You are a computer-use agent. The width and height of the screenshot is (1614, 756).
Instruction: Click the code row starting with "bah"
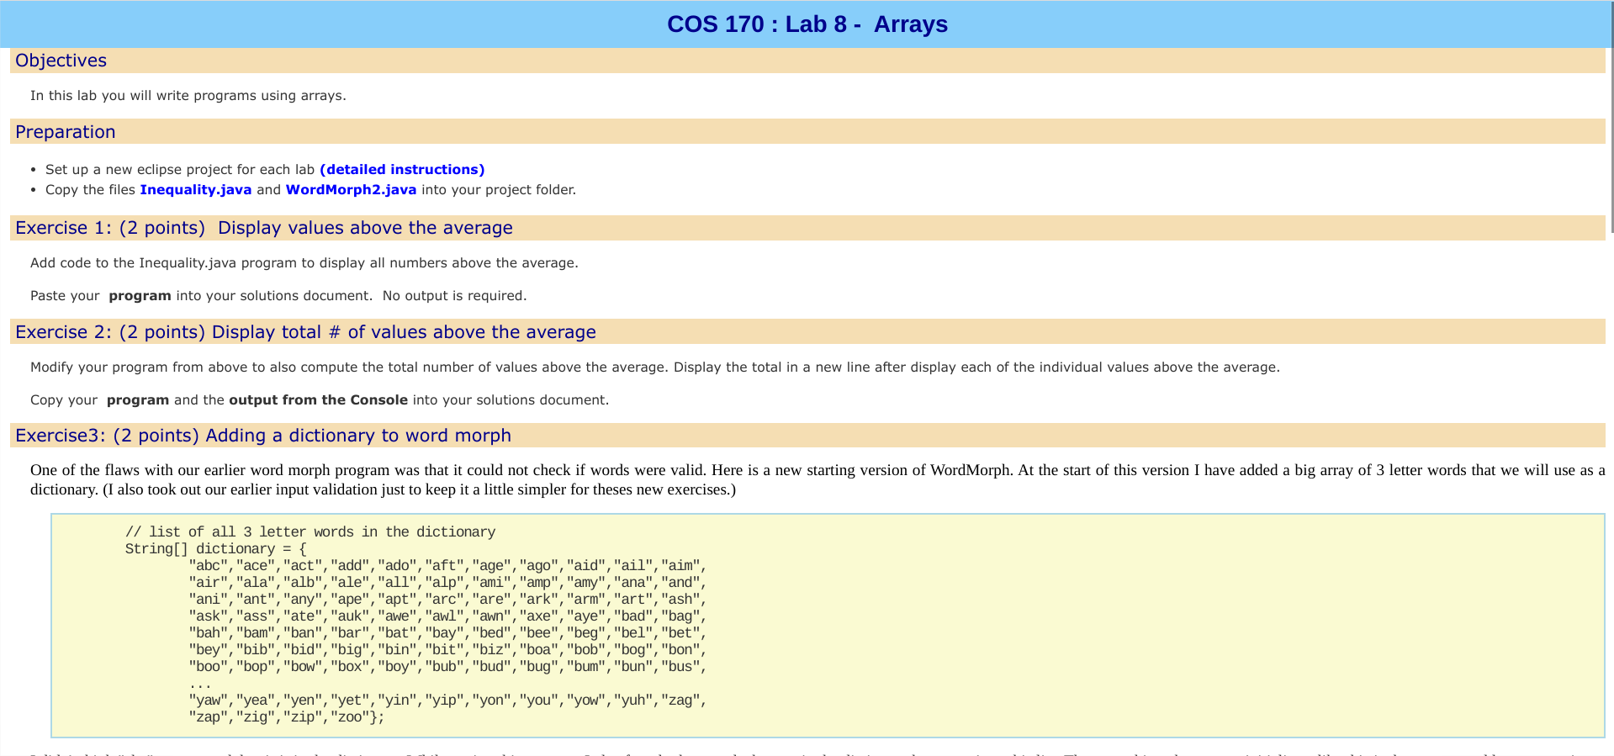447,633
